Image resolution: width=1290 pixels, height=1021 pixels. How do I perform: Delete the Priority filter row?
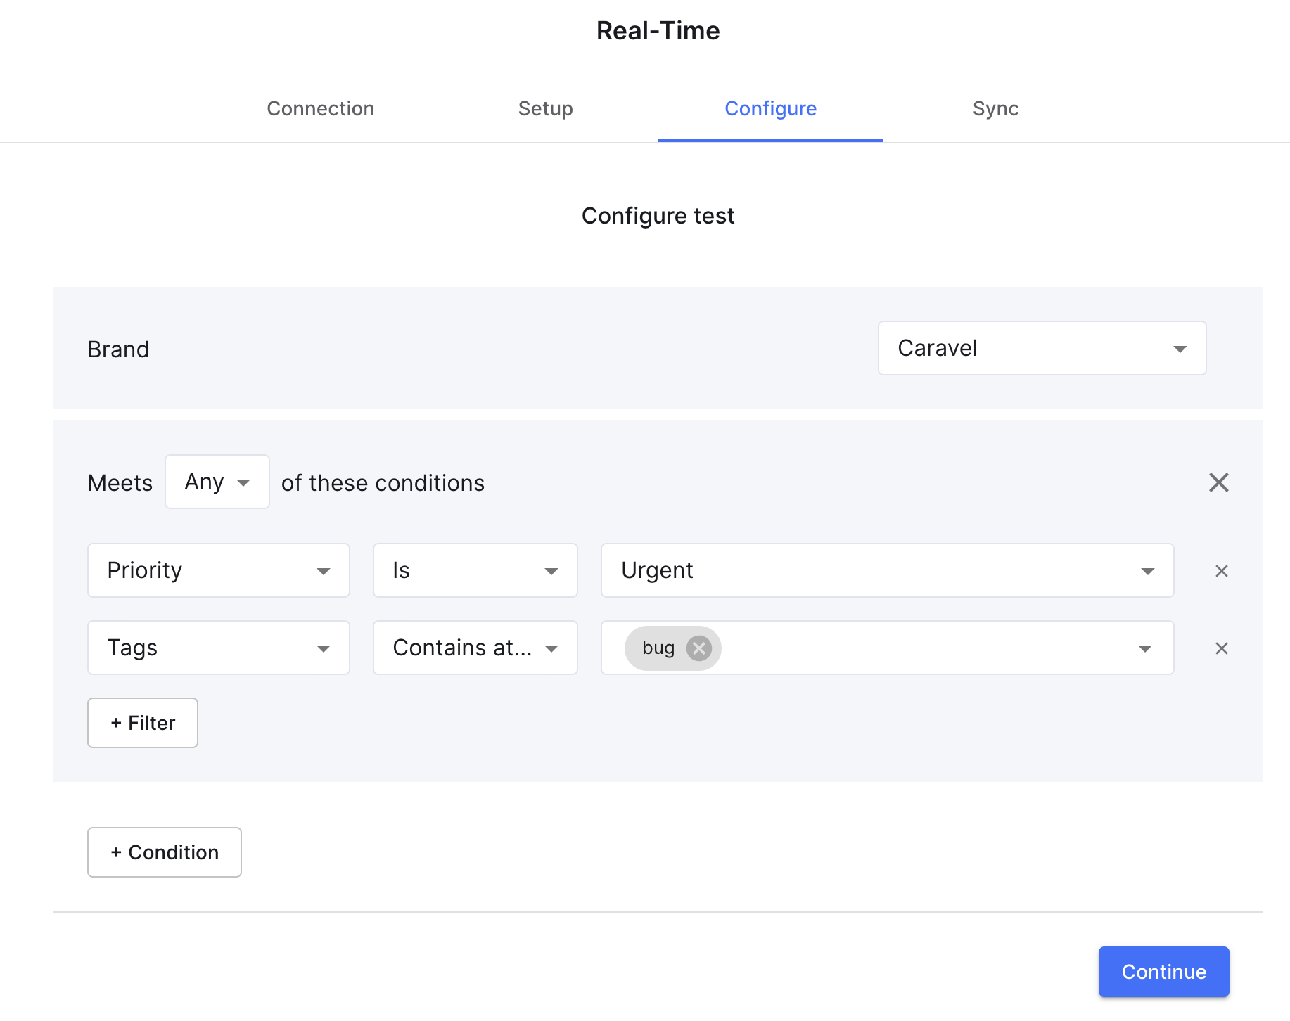click(1222, 571)
